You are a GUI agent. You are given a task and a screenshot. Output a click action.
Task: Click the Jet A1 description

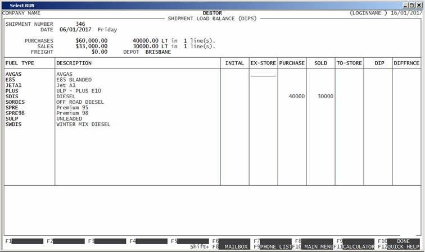66,85
